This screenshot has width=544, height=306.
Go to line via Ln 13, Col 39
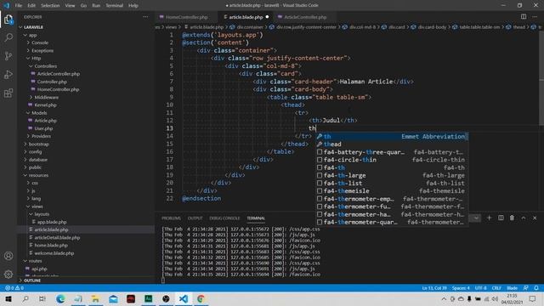(x=434, y=288)
